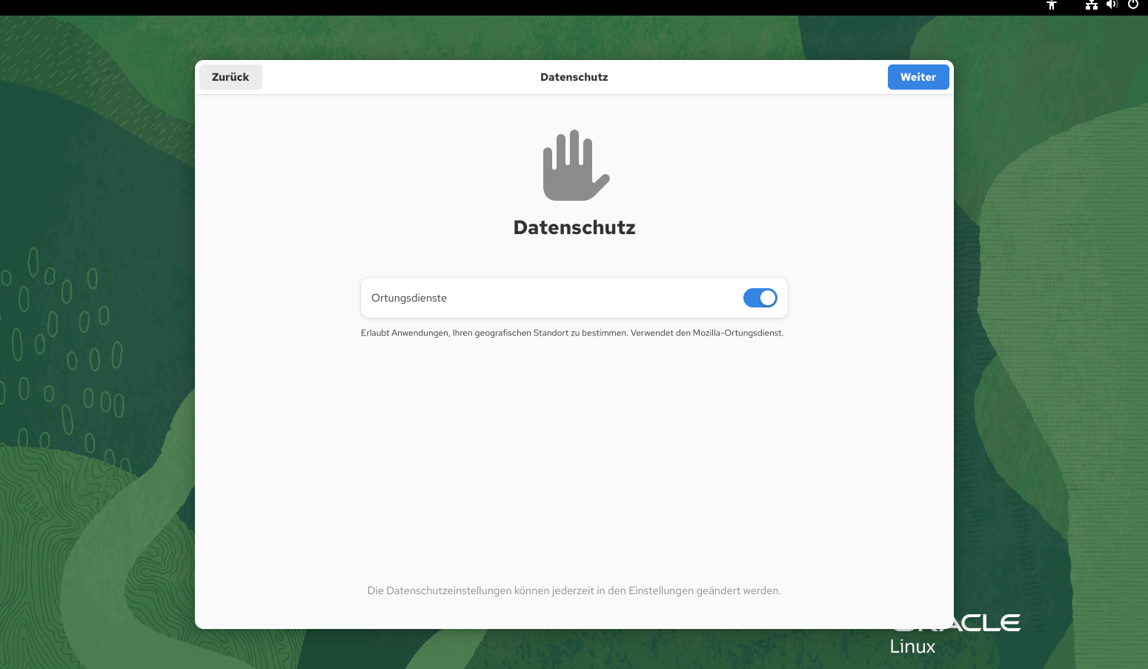Click the Mozilla-Ortungsdienst description text
This screenshot has height=669, width=1148.
point(572,333)
